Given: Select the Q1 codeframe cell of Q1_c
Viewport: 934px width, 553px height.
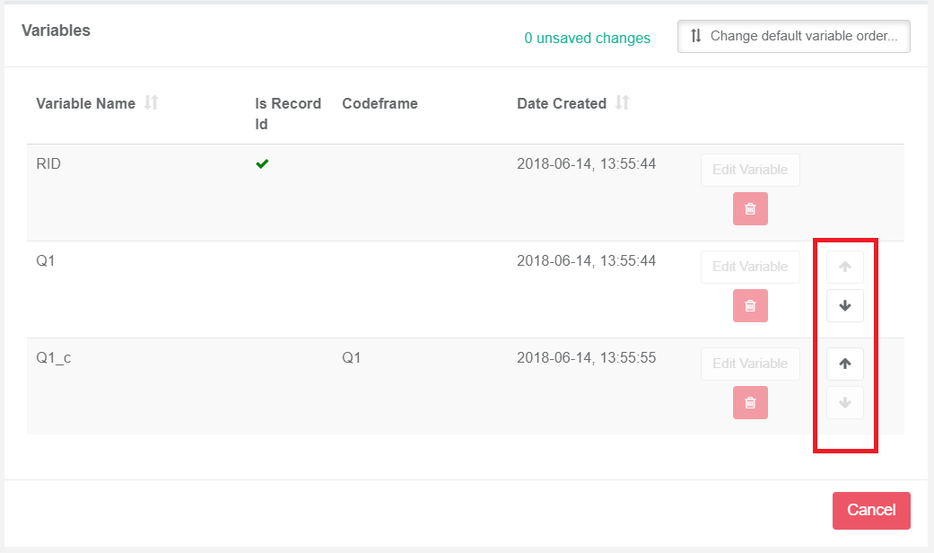Looking at the screenshot, I should [351, 357].
